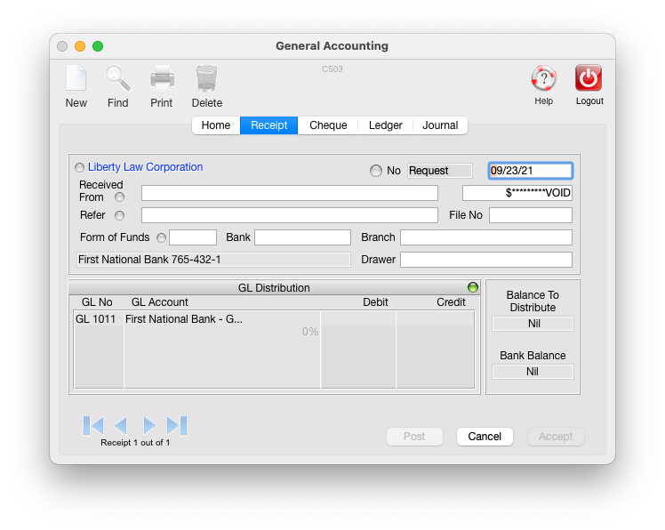Viewport: 665px width, 530px height.
Task: Click the Refer input field
Action: [x=290, y=215]
